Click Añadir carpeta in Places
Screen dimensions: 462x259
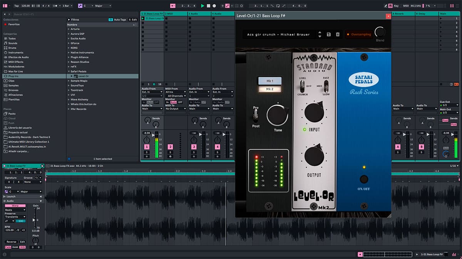point(17,151)
